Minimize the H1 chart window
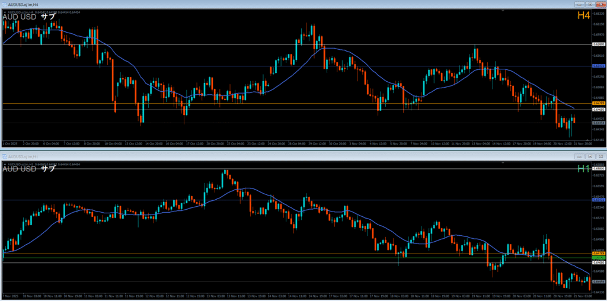Viewport: 607px width, 301px height. point(579,156)
